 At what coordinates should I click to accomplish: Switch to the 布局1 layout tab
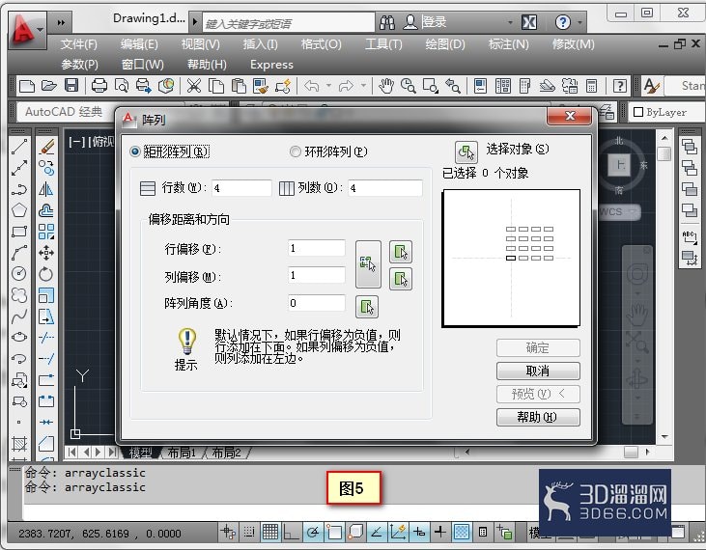click(181, 453)
